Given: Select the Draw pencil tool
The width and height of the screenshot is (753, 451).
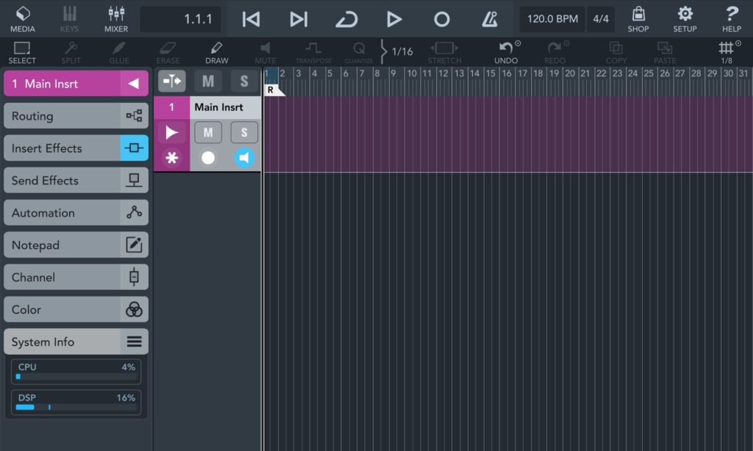Looking at the screenshot, I should click(x=216, y=52).
